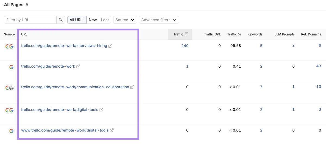Open trello.com/guide/remote-work/digital-tools link
This screenshot has width=326, height=144.
59,109
